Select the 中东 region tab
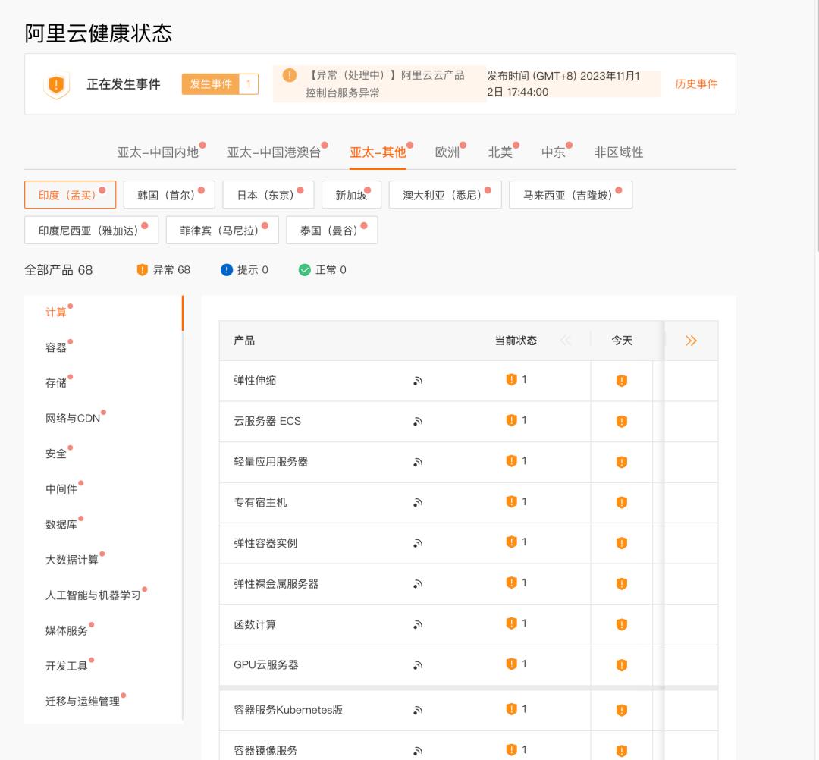This screenshot has width=819, height=760. pyautogui.click(x=554, y=152)
